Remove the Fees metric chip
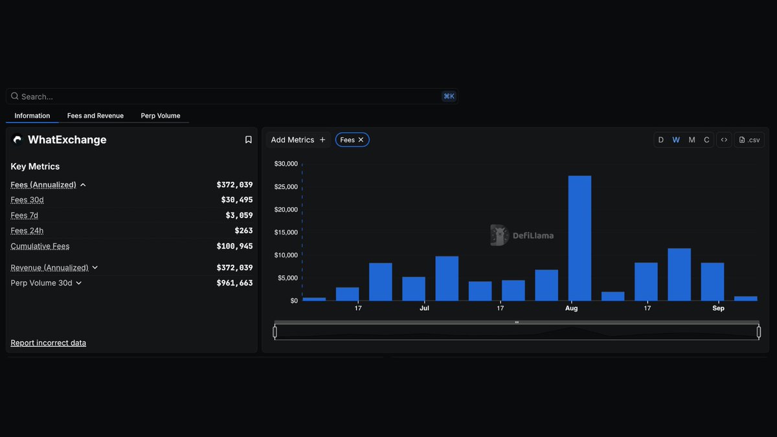 click(x=361, y=140)
